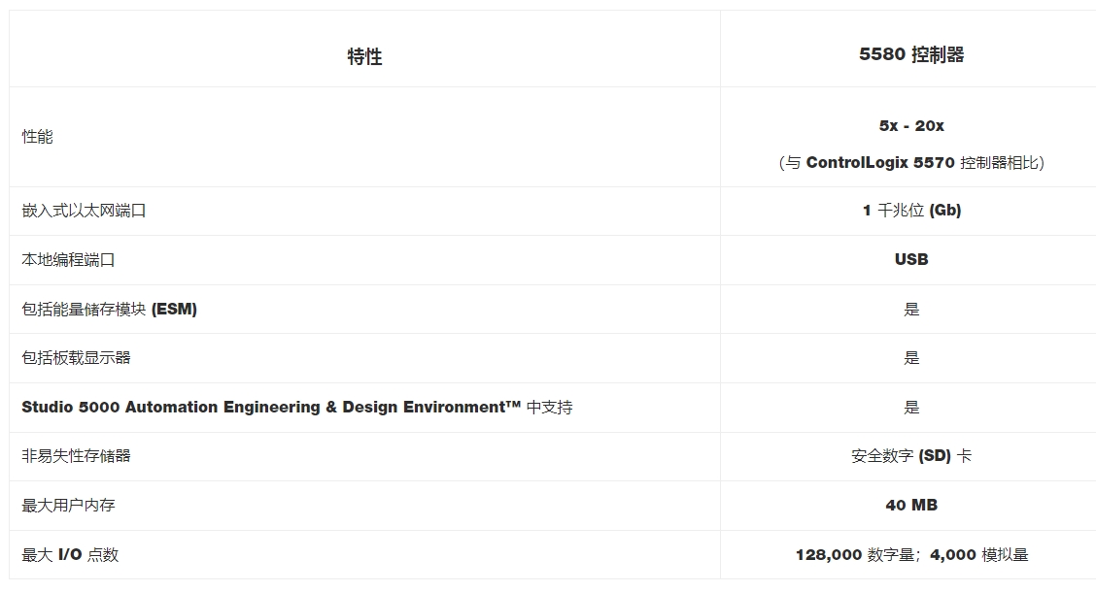Screen dimensions: 1096x592
Task: Click the '40 MB' value
Action: tap(911, 505)
